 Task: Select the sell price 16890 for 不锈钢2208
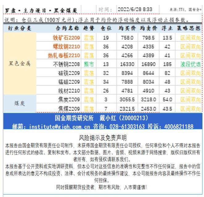149,64
